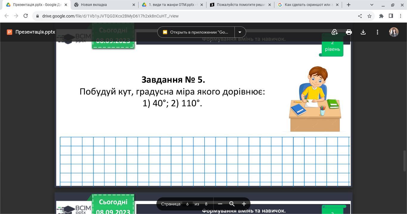Restore down the Chrome window
The image size is (407, 214).
(x=393, y=5)
